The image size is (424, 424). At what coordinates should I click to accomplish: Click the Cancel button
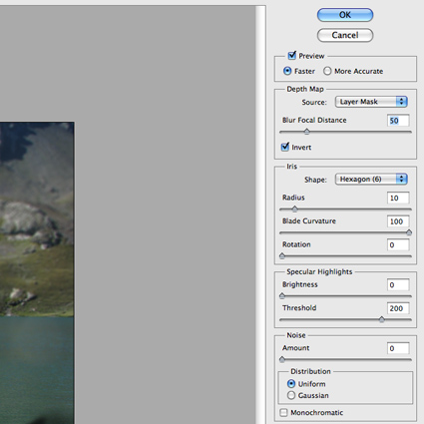pos(345,35)
